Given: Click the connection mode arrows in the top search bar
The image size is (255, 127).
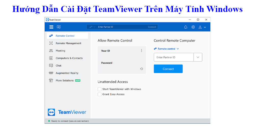Looking at the screenshot, I should pyautogui.click(x=91, y=27).
